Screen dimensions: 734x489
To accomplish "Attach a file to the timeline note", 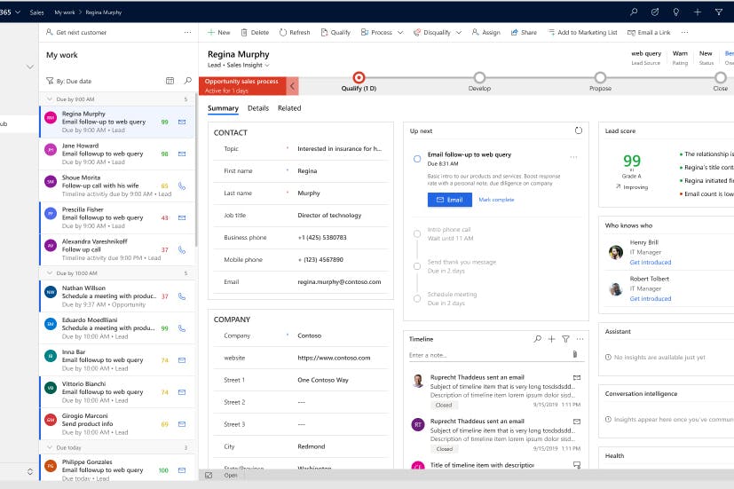I will [x=575, y=354].
